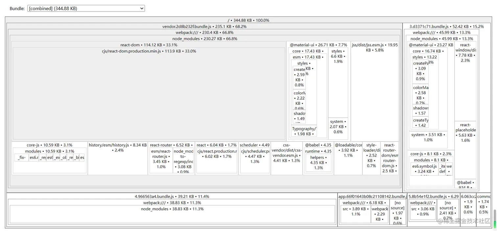
Task: Select the [no source] 2.41 KB block
Action: click(x=448, y=210)
